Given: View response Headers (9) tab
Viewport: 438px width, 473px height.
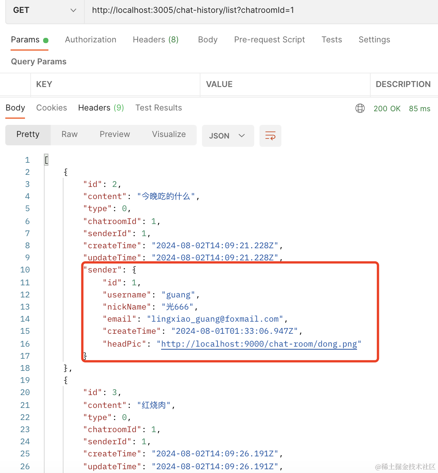Looking at the screenshot, I should point(101,108).
